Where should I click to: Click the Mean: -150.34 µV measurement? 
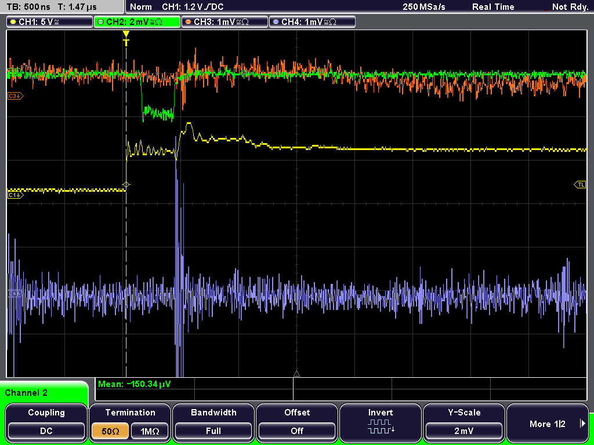134,384
